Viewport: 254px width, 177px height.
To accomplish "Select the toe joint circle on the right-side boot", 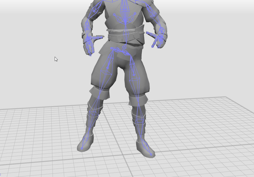I will click(151, 154).
